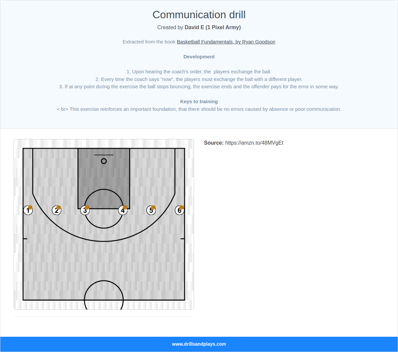The image size is (398, 352).
Task: Click the free throw circle on the court
Action: click(x=104, y=209)
